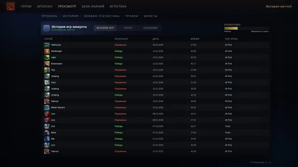
Task: Open the ГЕРОИ top menu
Action: pos(26,6)
